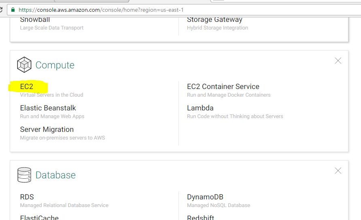361x220 pixels.
Task: Focus the browser address bar URL
Action: click(101, 10)
